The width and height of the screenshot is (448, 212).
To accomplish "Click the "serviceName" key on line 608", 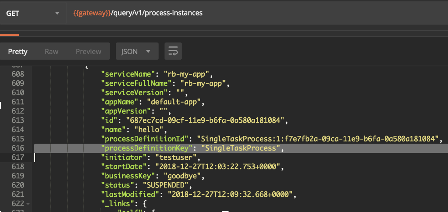I will point(128,74).
